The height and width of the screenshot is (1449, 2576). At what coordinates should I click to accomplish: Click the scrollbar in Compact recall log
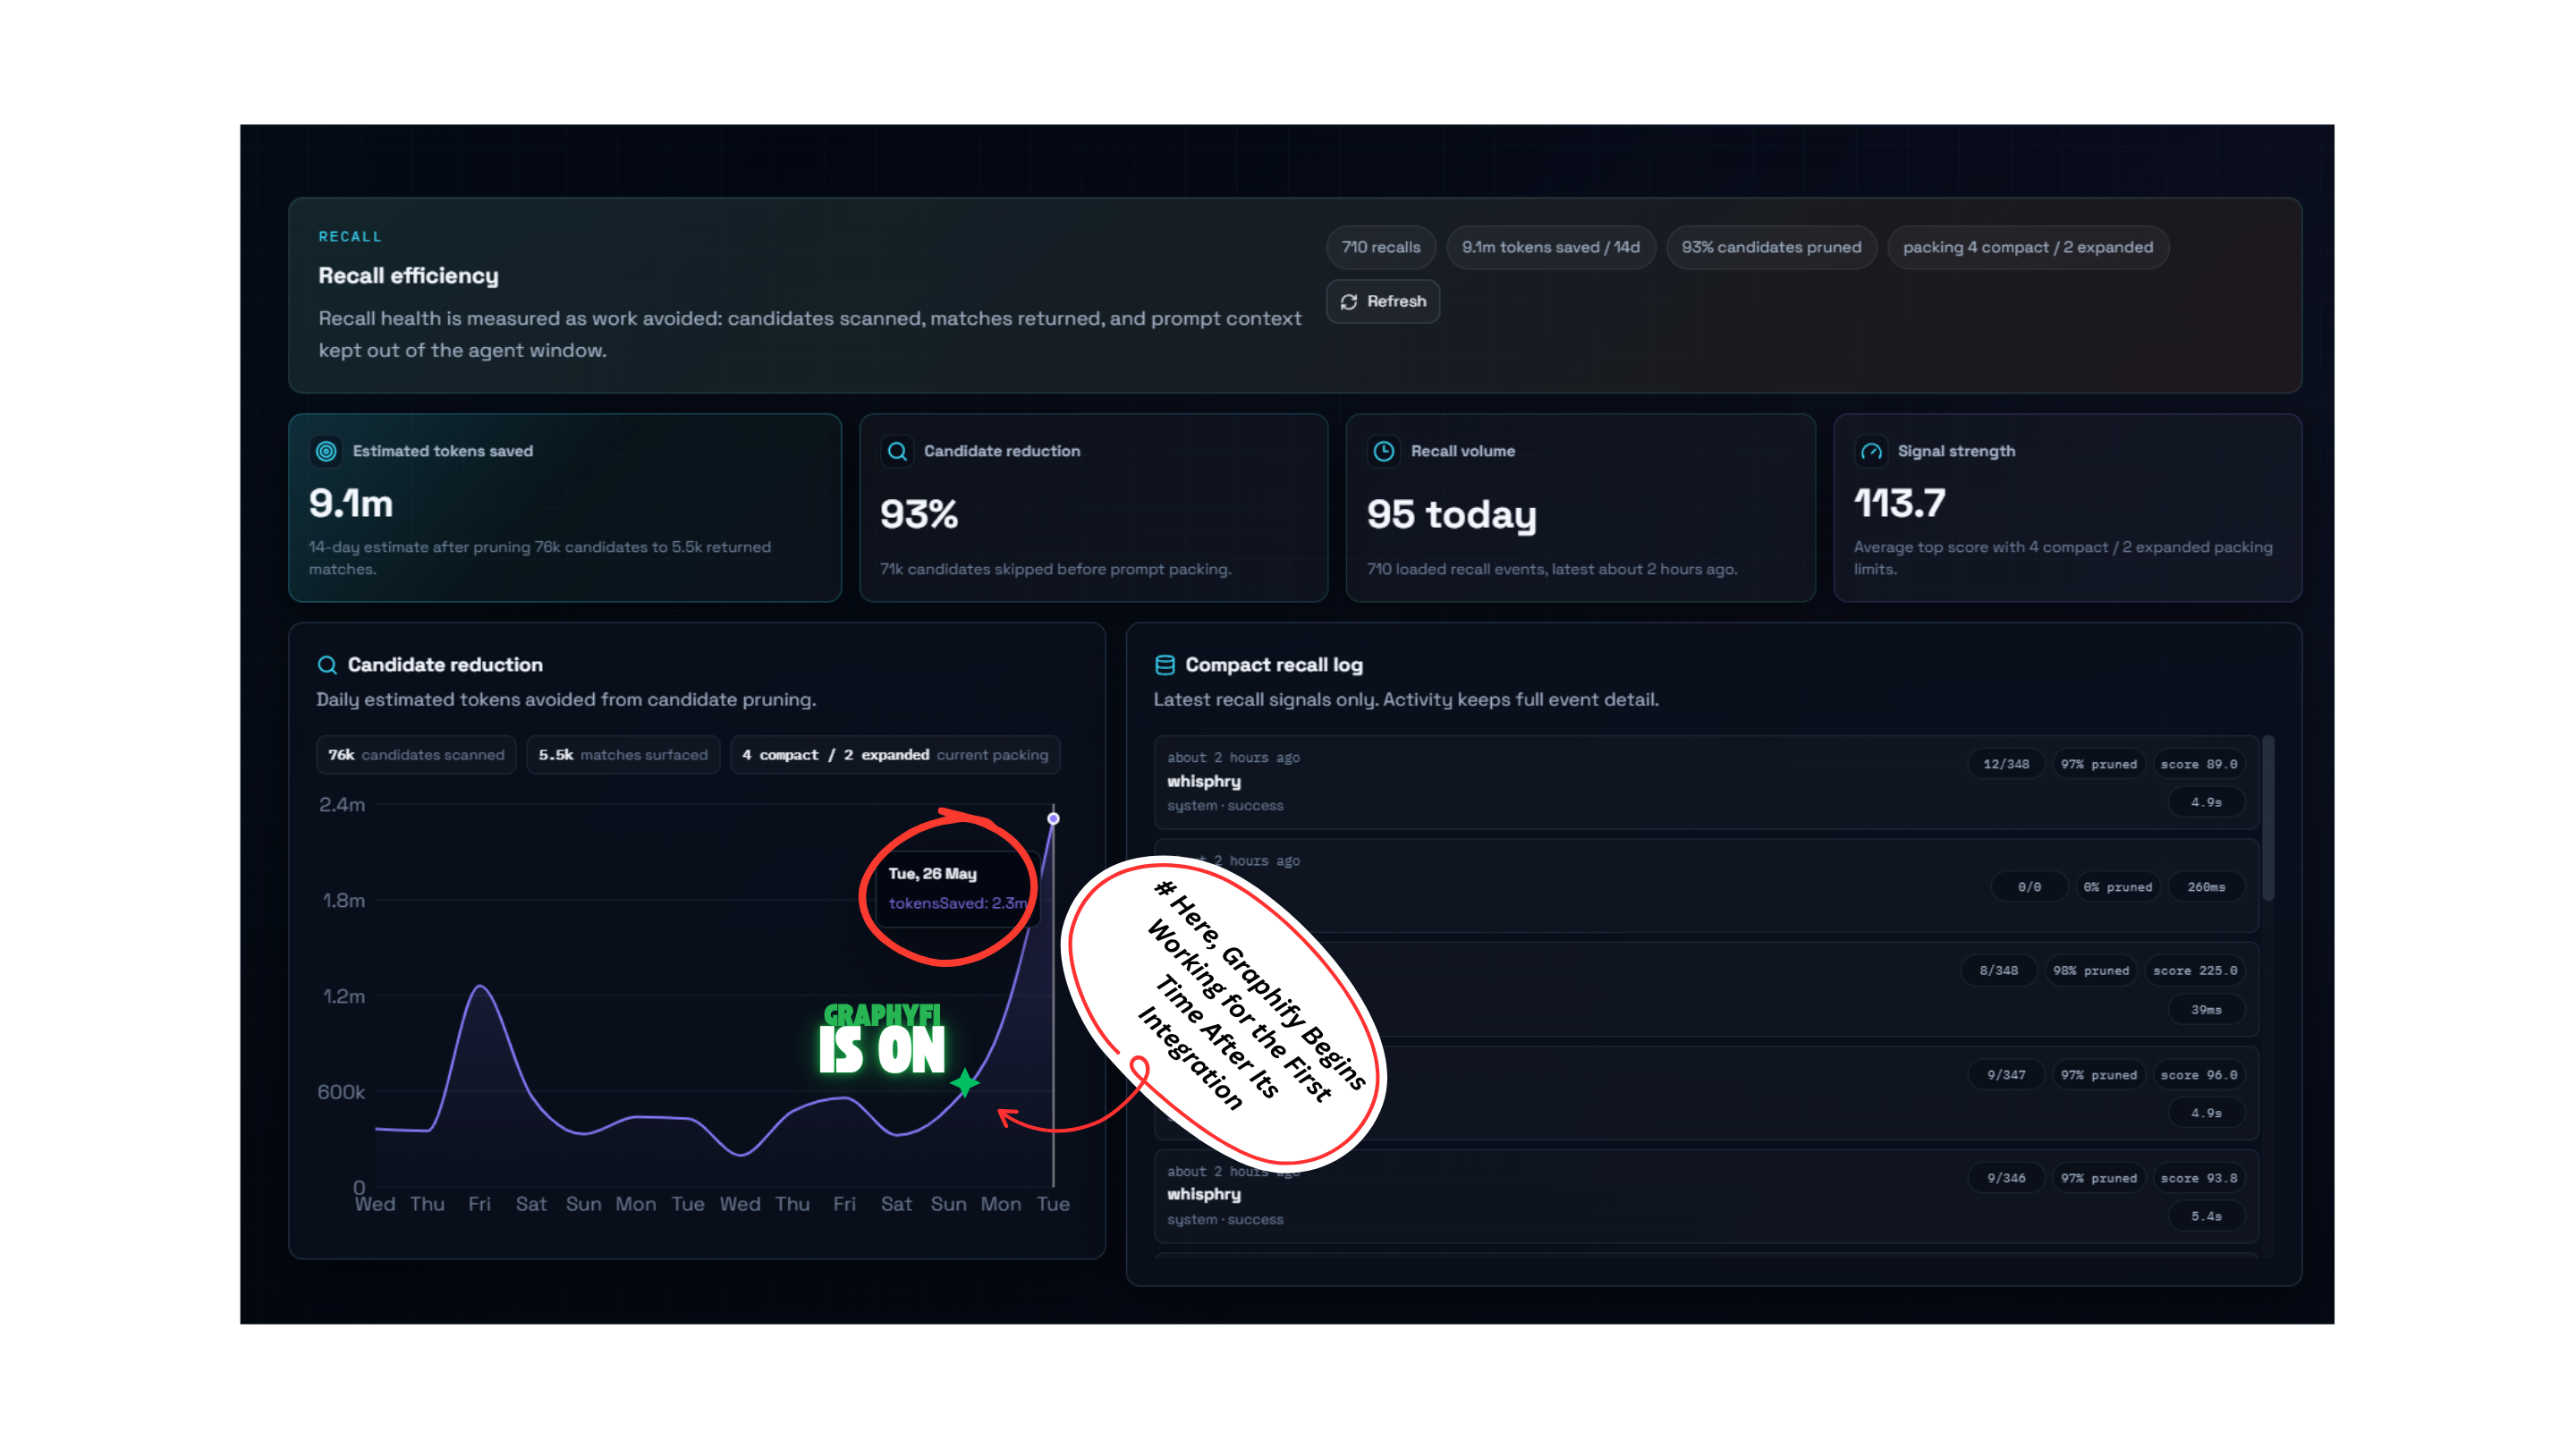pos(2268,818)
